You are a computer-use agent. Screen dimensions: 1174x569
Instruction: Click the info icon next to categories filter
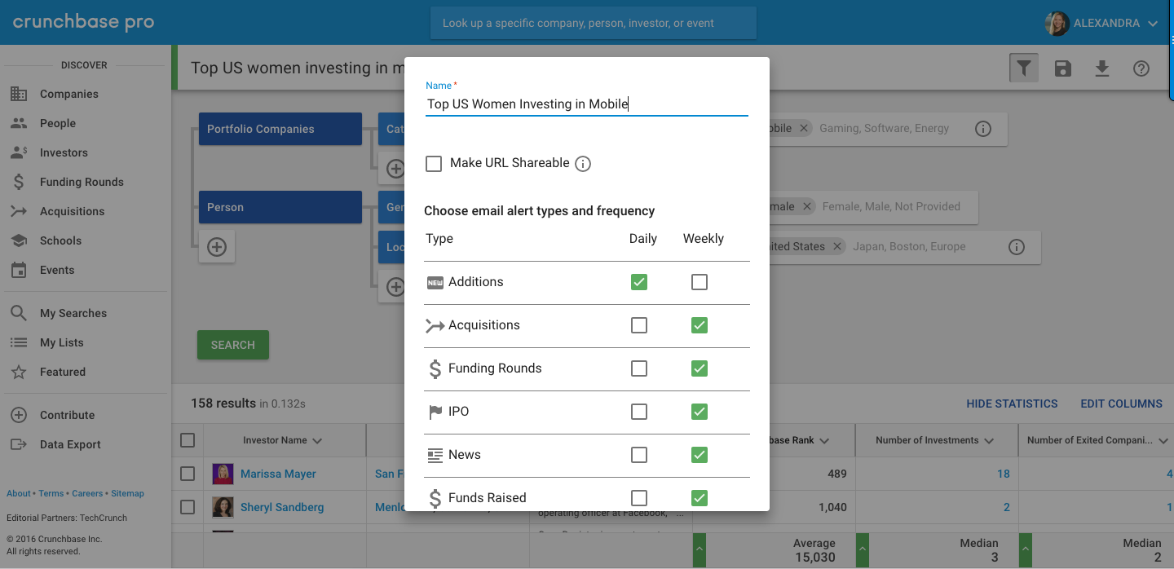point(983,129)
